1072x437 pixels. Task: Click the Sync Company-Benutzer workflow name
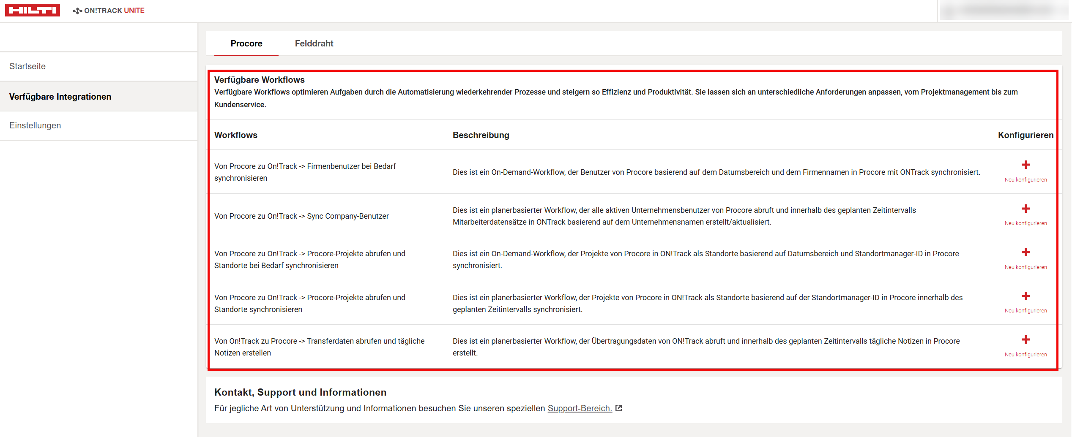(x=301, y=216)
